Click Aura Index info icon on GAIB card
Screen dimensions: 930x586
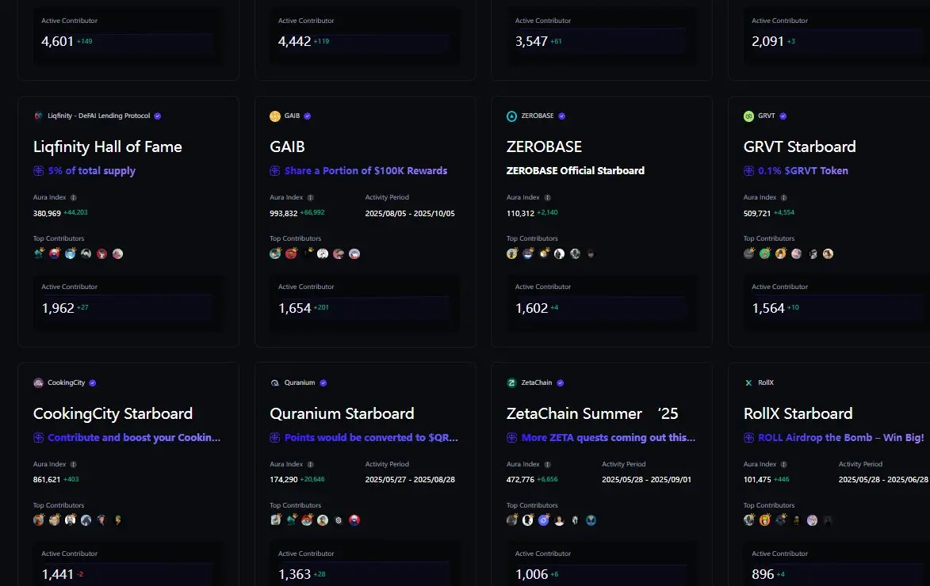[x=310, y=197]
